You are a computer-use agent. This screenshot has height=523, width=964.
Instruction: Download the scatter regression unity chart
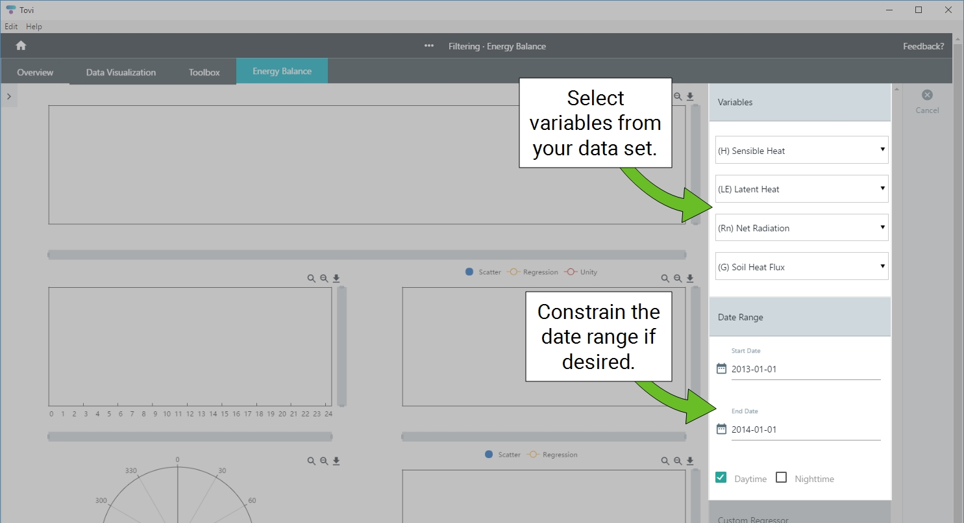tap(690, 279)
